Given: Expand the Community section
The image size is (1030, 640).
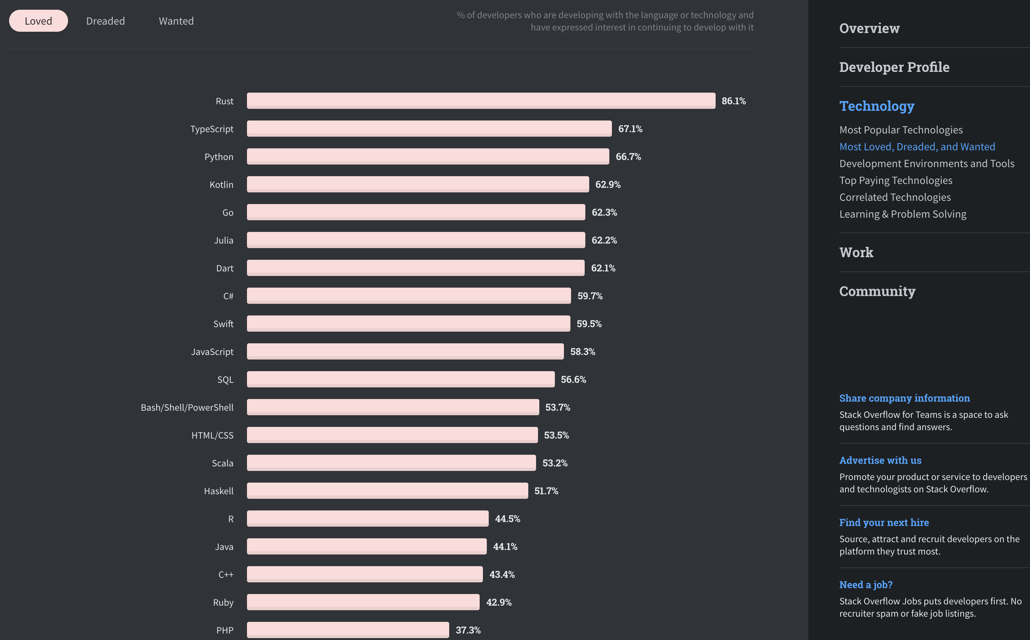Looking at the screenshot, I should coord(877,291).
